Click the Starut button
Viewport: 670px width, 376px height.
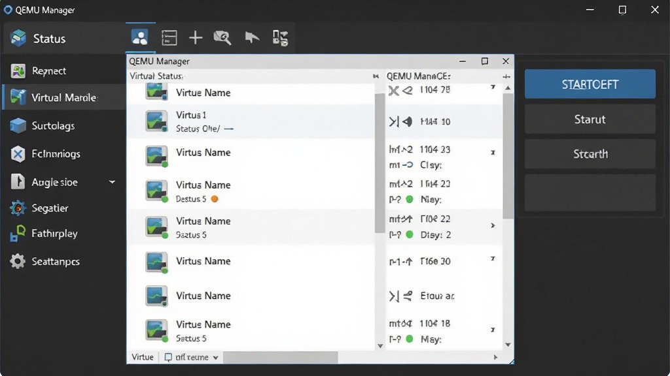[x=590, y=119]
